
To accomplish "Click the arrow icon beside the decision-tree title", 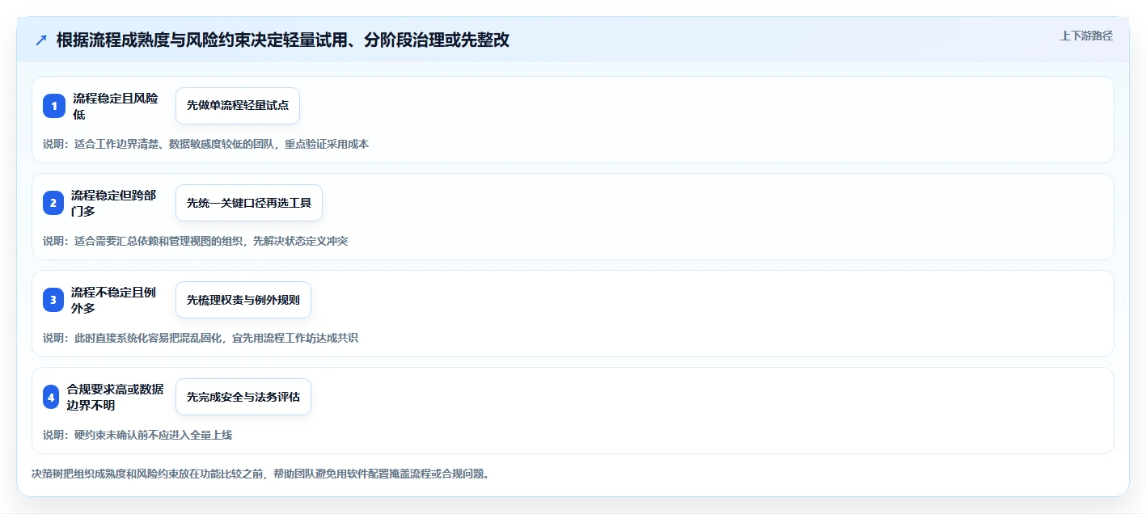I will [41, 40].
